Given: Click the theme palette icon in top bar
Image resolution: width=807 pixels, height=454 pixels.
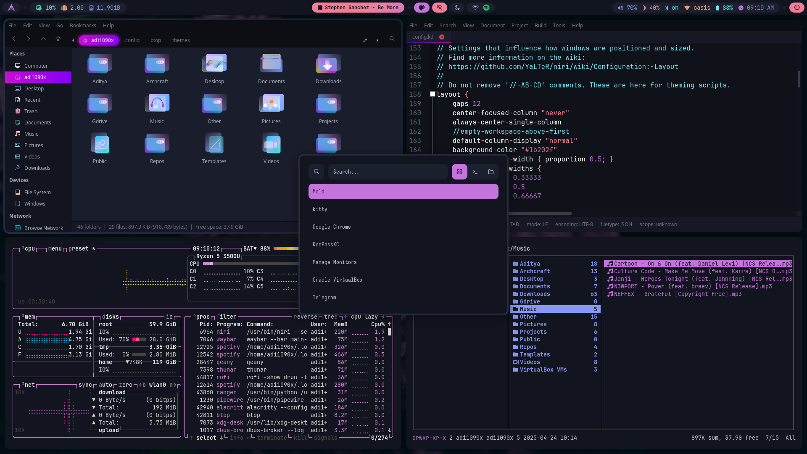Looking at the screenshot, I should 422,8.
